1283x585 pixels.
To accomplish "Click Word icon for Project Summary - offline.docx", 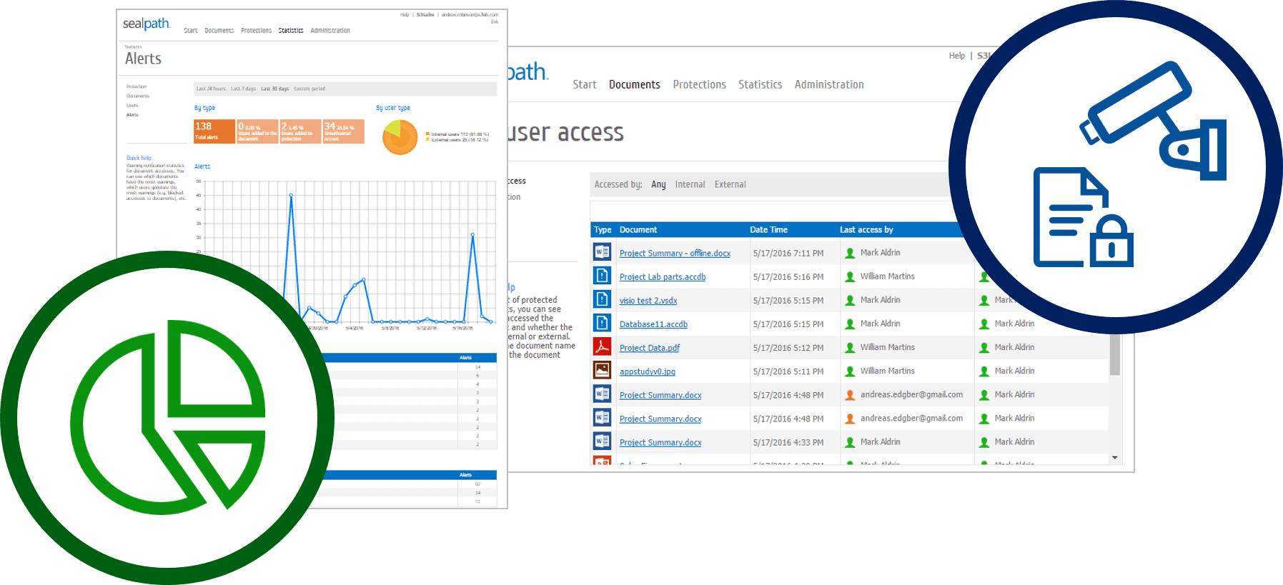I will click(602, 252).
